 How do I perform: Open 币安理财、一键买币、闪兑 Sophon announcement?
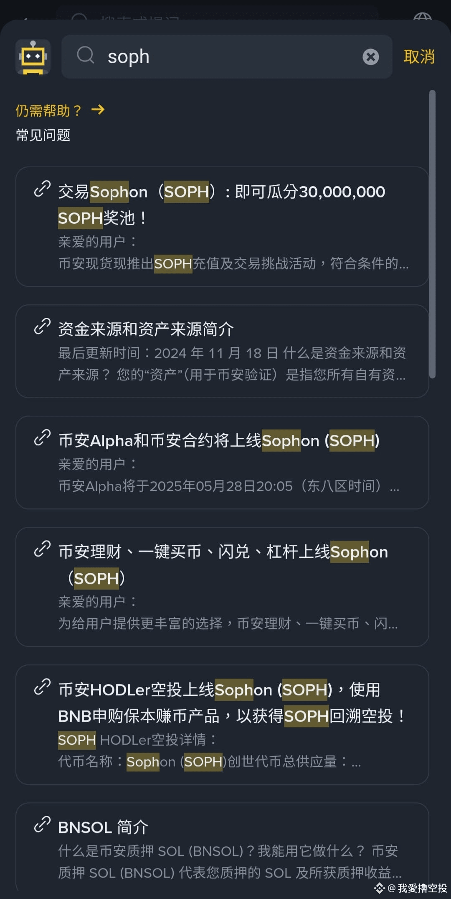coord(222,587)
